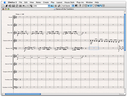The width and height of the screenshot is (127, 97).
Task: Toggle the Properties window
Action: 101,6
